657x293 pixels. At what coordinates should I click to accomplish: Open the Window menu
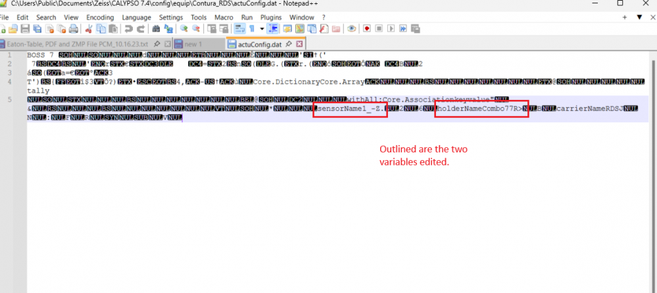click(x=302, y=18)
